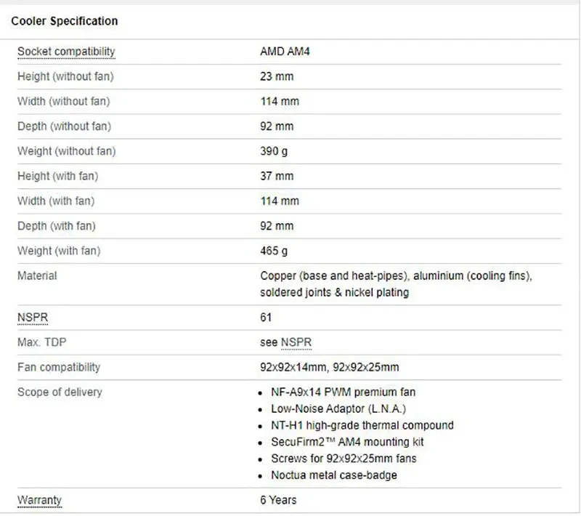Click the "Low-Noise Adaptor (L.N.A.)" list item
This screenshot has width=581, height=516.
pyautogui.click(x=338, y=409)
